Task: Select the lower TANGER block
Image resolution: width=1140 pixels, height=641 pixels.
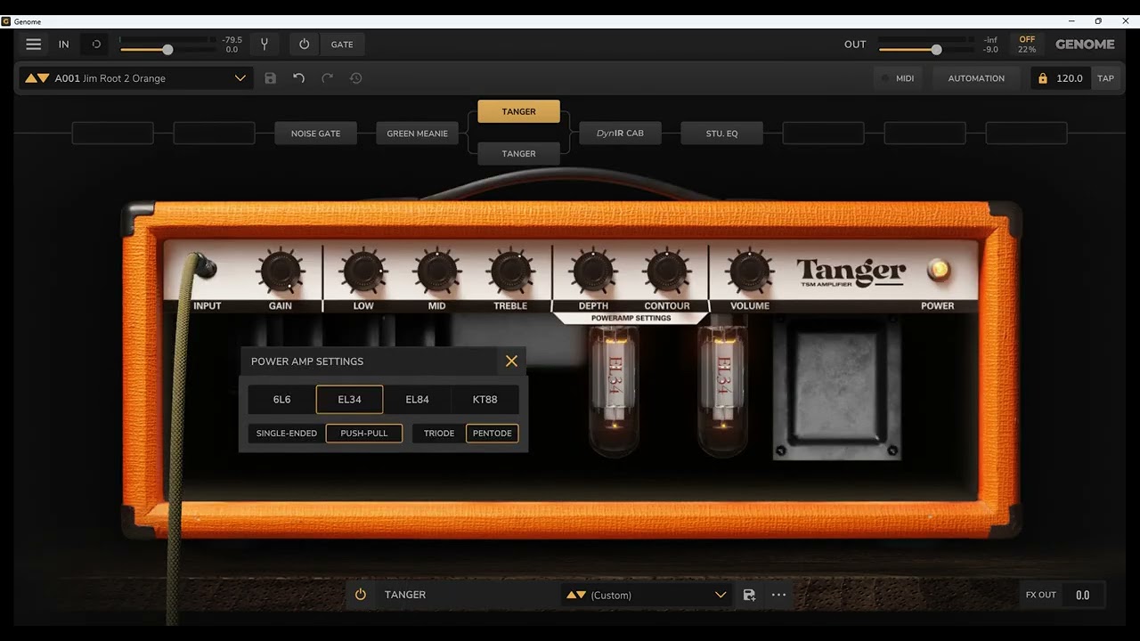Action: 518,154
